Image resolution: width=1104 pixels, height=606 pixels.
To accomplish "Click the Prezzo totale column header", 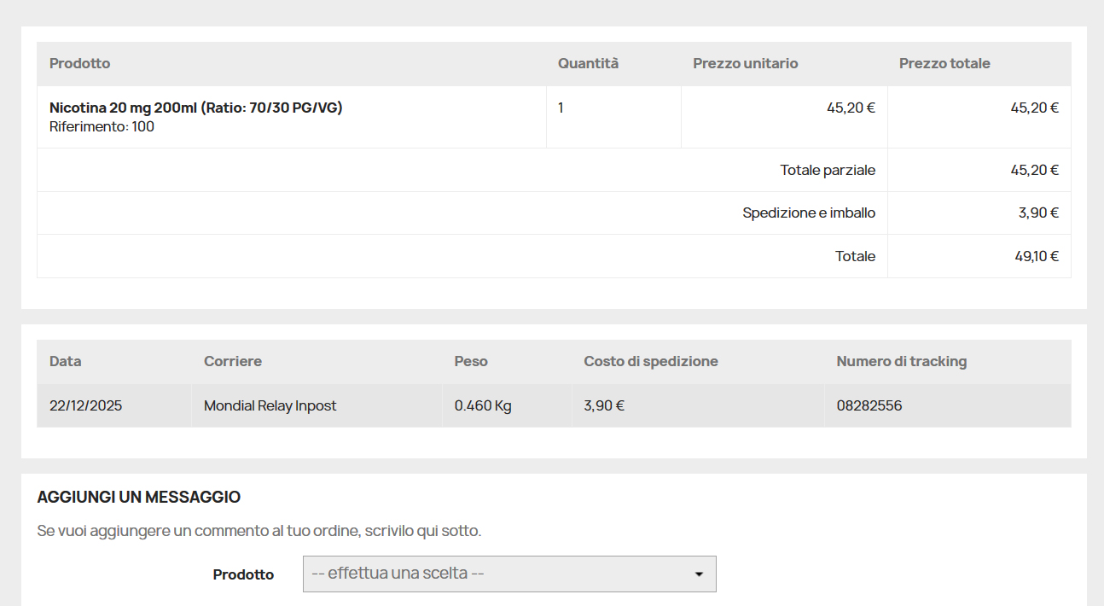I will [x=944, y=63].
